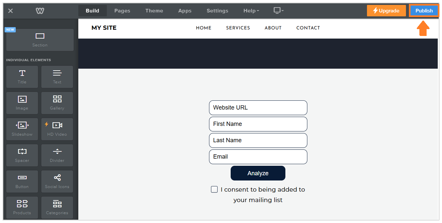
Task: Pick the Divider element icon
Action: click(x=57, y=155)
